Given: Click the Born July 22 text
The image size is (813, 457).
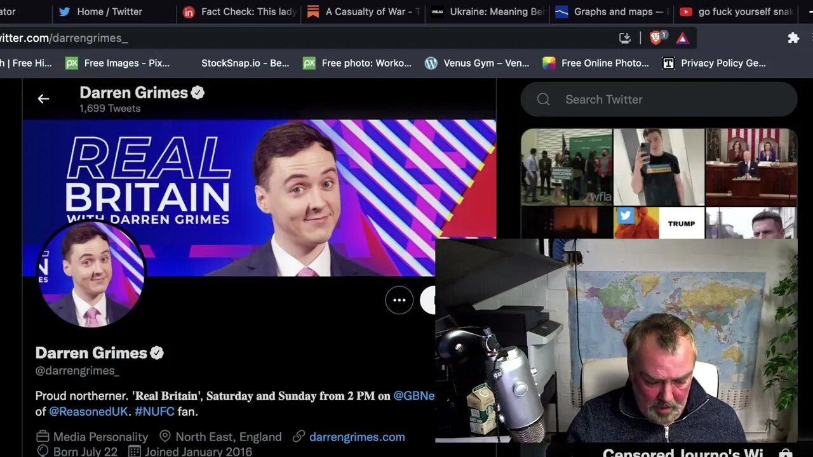Looking at the screenshot, I should (x=86, y=452).
